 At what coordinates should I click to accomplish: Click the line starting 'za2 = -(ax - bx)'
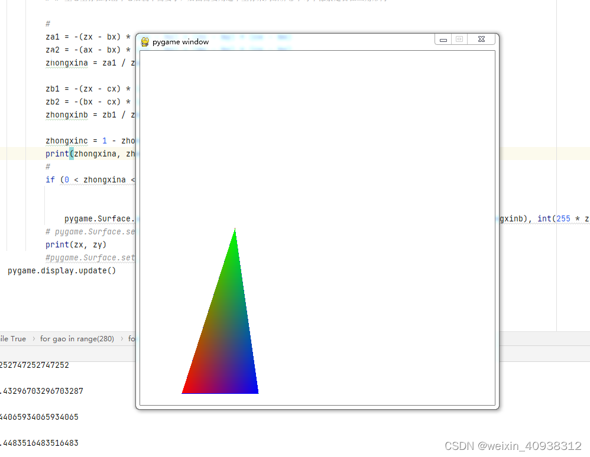click(88, 50)
